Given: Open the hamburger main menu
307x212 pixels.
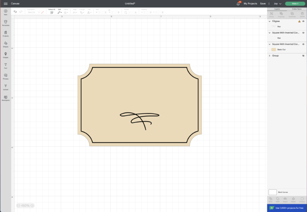Looking at the screenshot, I should click(6, 4).
